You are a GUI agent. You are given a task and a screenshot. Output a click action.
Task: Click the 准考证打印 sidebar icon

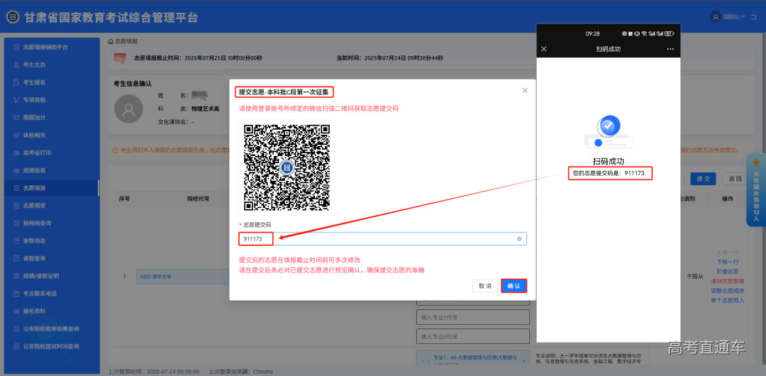coord(17,153)
